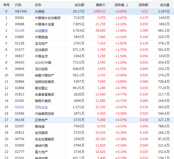The image size is (174, 159).
Task: Sort by 涨跌幅 using the sort arrow icon
Action: [127, 5]
